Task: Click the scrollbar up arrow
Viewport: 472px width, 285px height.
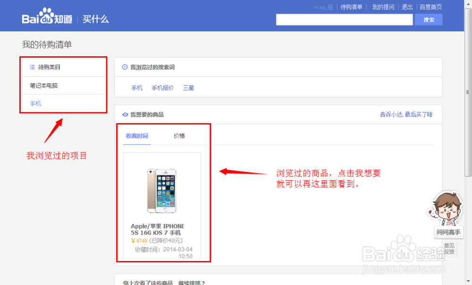Action: [x=468, y=4]
